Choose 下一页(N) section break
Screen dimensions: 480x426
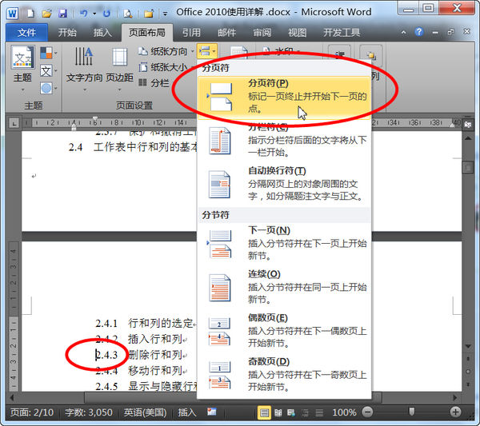tap(284, 244)
